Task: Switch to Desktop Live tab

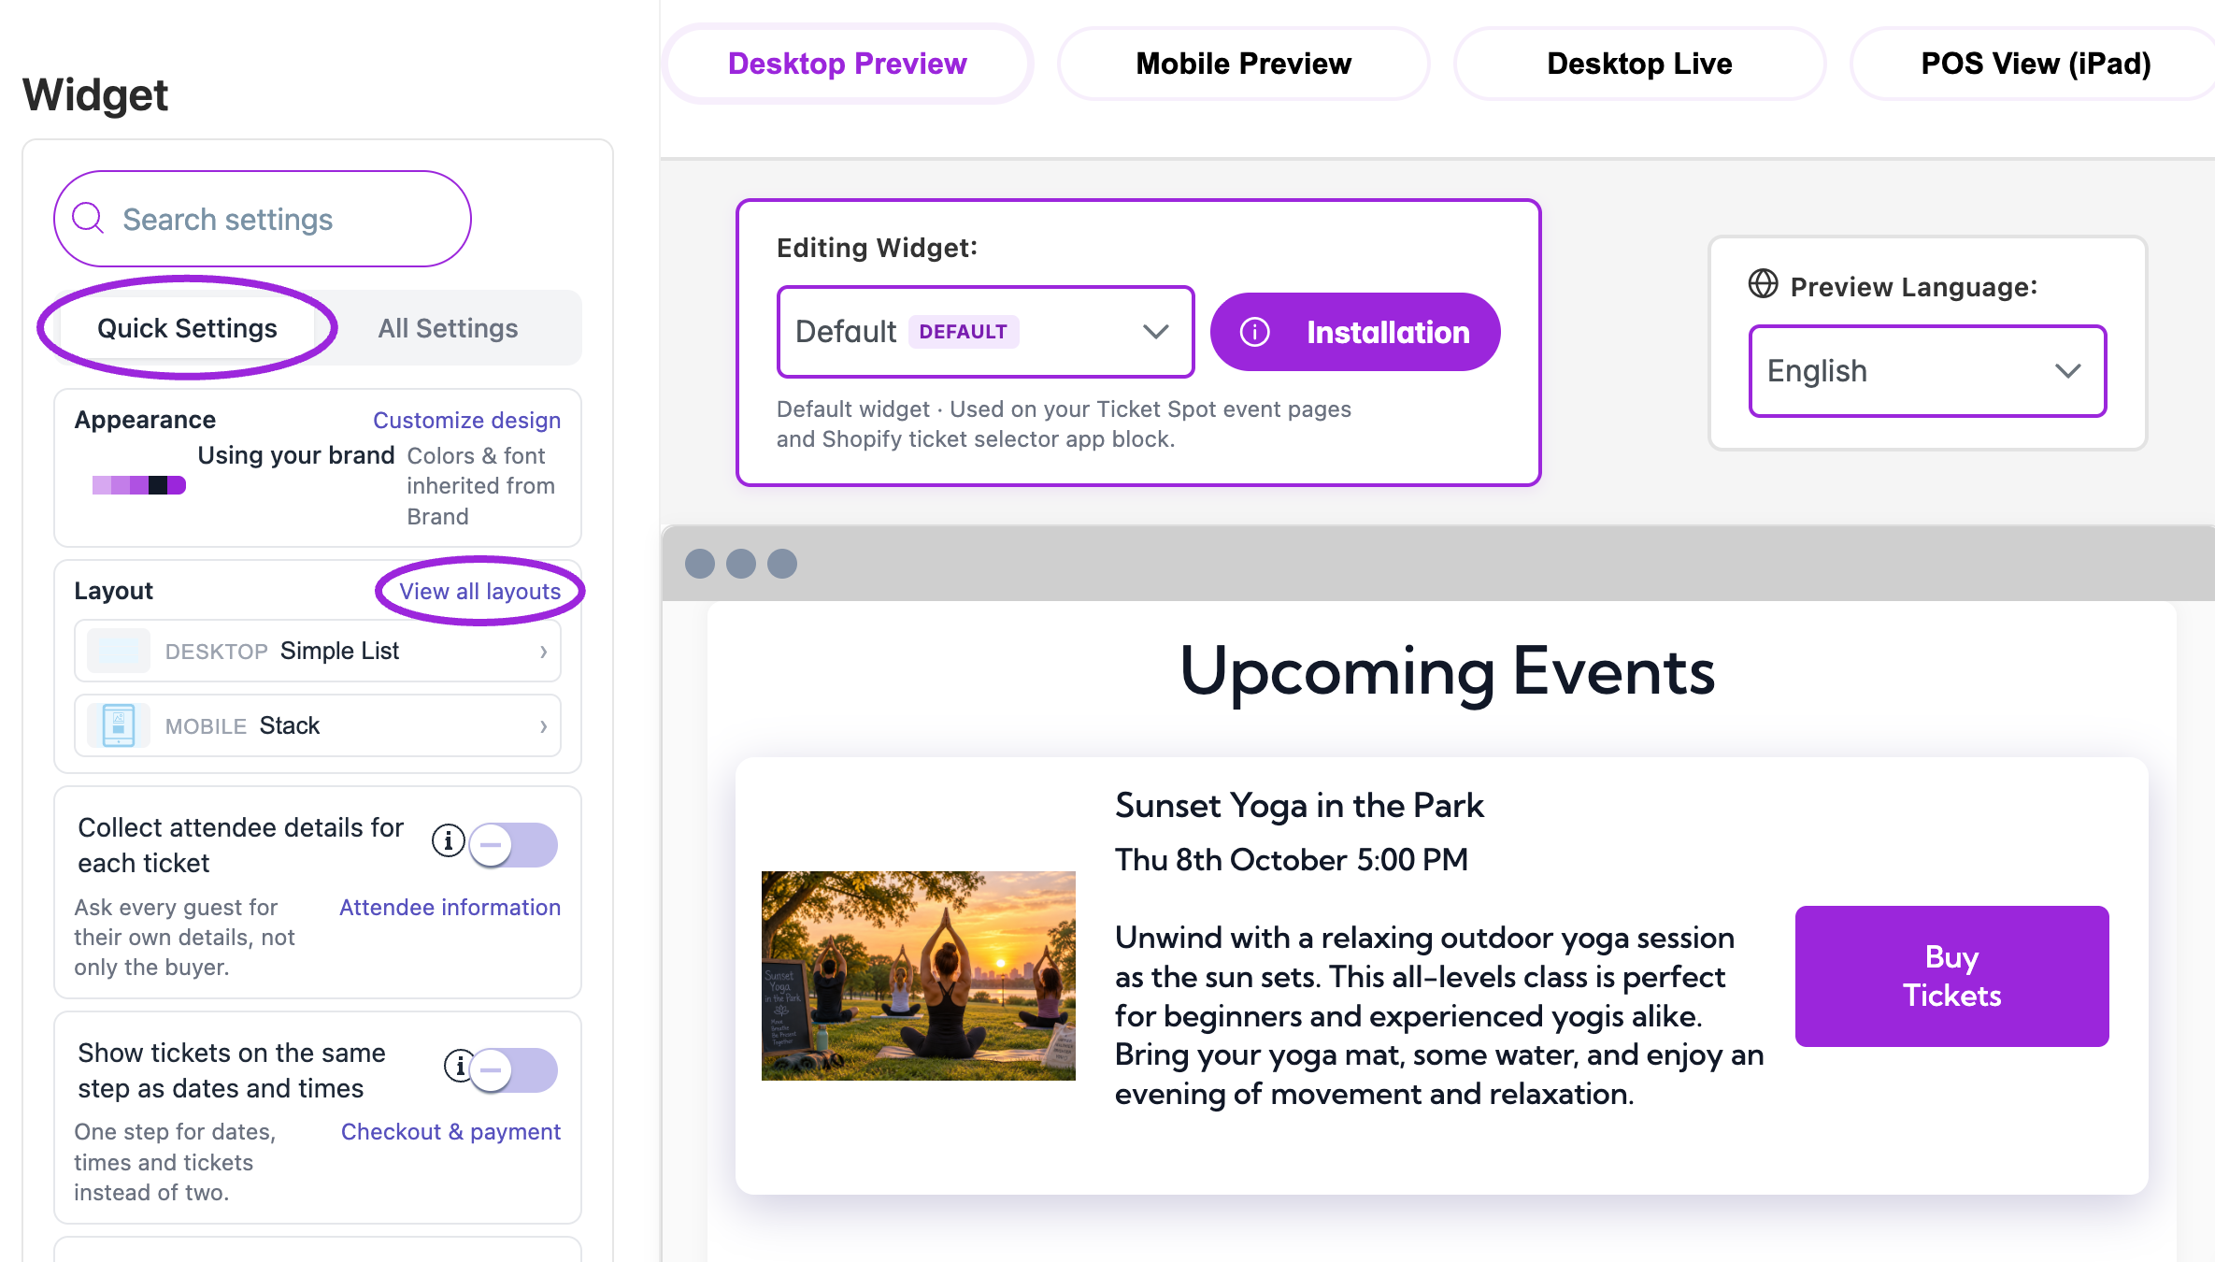Action: 1639,64
